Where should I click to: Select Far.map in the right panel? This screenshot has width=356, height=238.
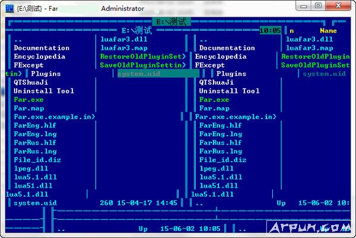(214, 108)
